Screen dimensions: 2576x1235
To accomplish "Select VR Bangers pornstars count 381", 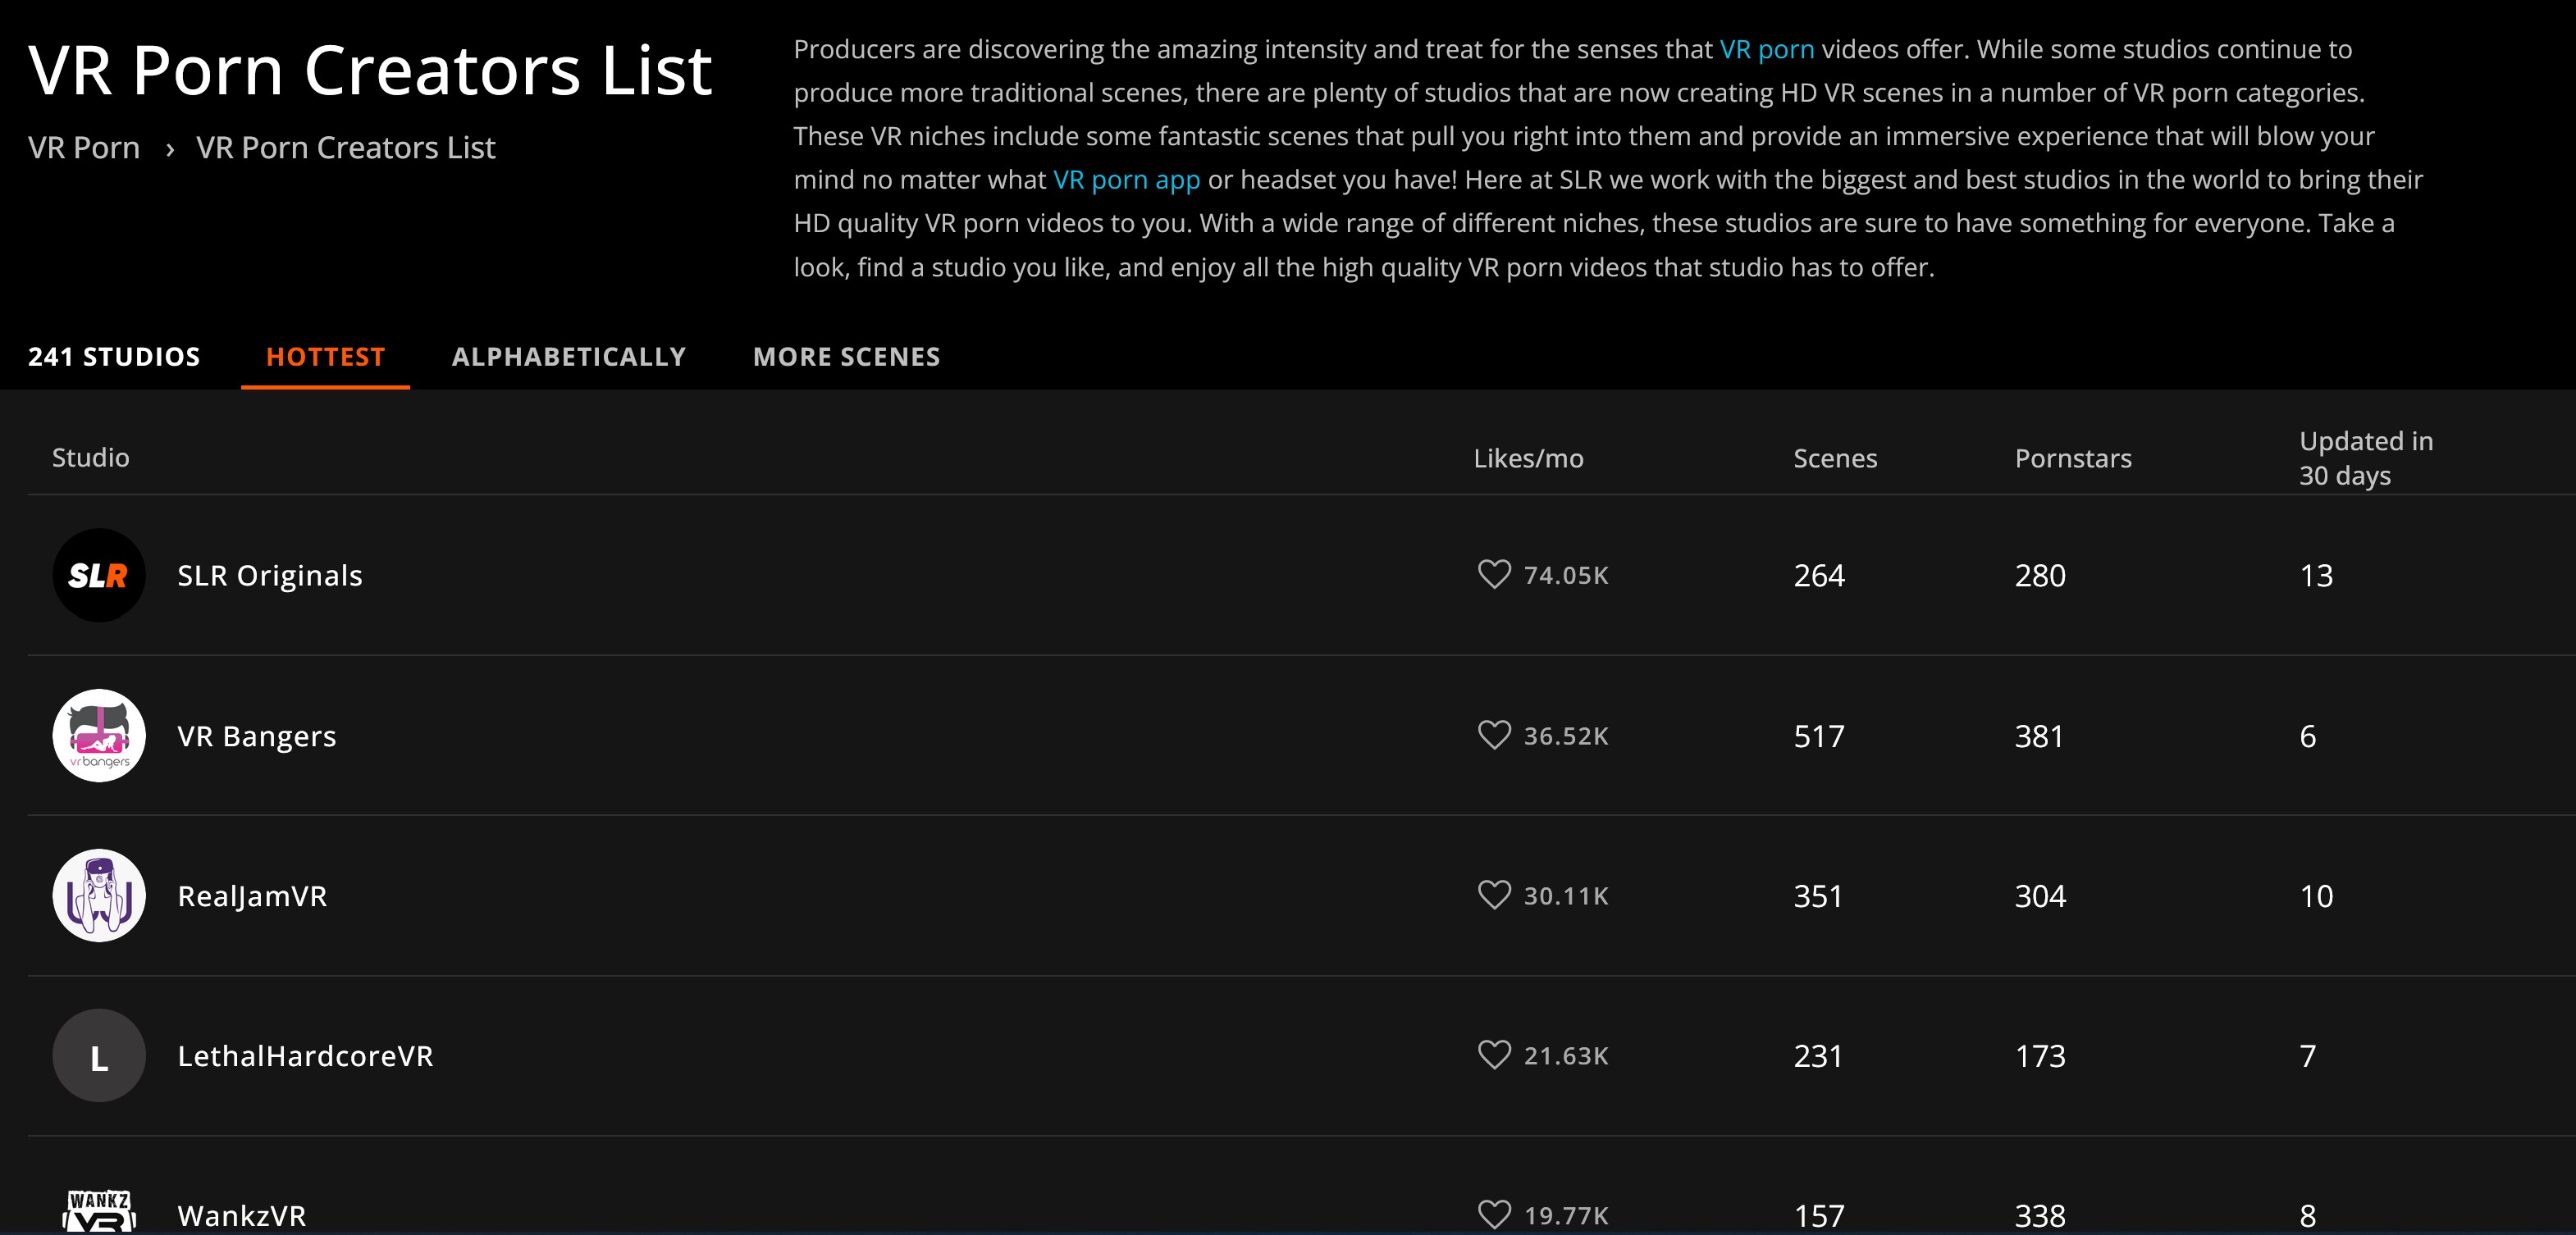I will coord(2039,737).
